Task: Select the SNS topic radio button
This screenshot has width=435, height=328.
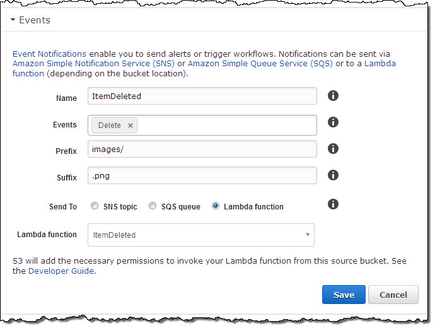Action: pos(95,206)
